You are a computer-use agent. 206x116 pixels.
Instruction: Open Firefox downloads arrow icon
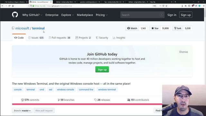pyautogui.click(x=182, y=6)
